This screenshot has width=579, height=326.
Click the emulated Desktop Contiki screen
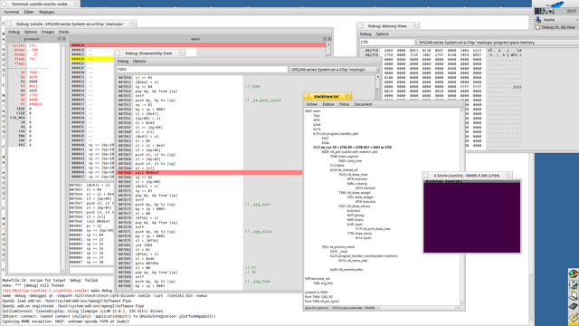pos(471,217)
